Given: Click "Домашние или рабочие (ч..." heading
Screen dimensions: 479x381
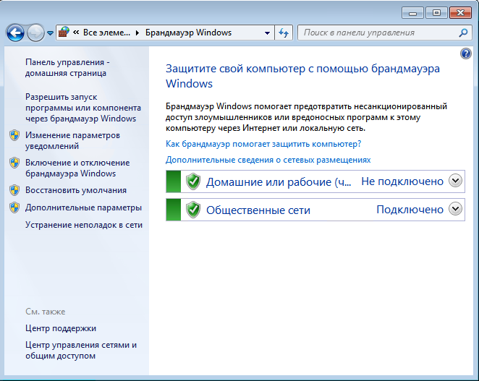Looking at the screenshot, I should pos(279,182).
